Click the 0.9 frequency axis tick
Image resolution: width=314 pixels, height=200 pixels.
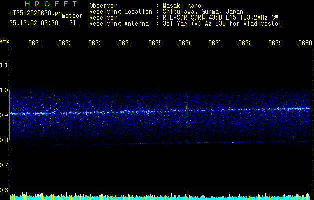4,115
